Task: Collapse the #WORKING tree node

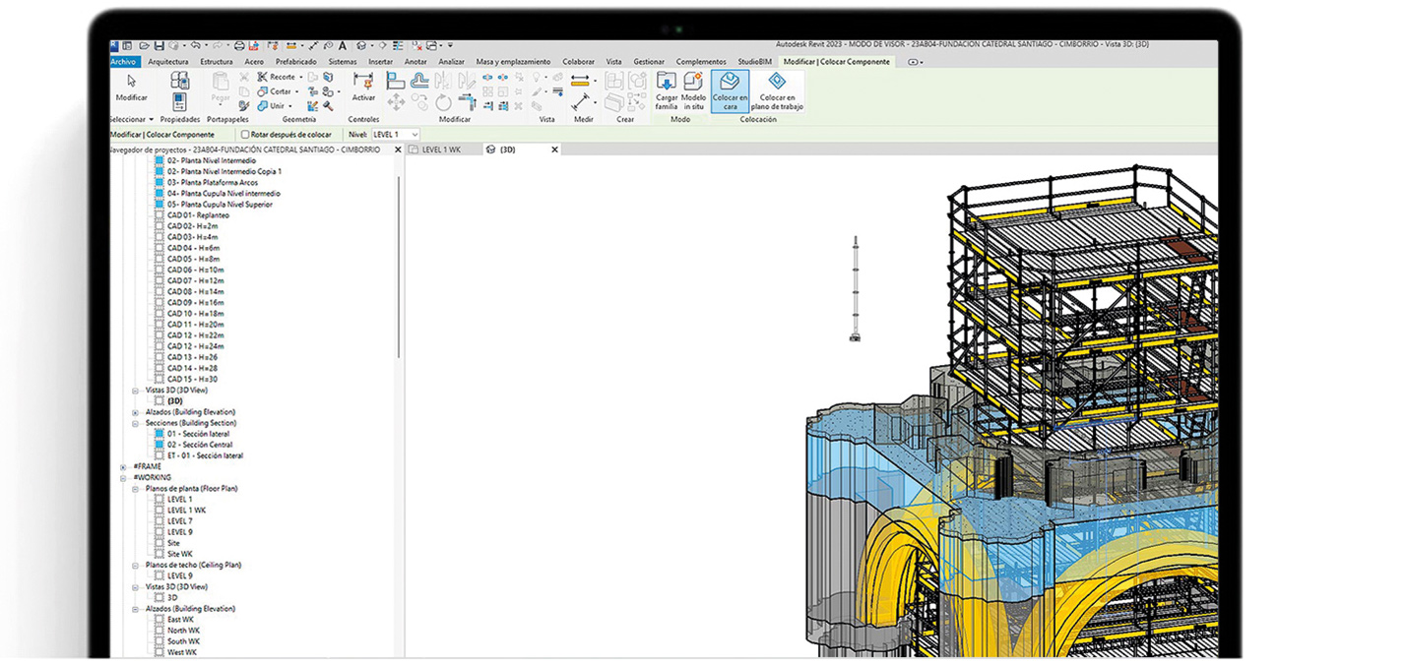Action: coord(123,478)
